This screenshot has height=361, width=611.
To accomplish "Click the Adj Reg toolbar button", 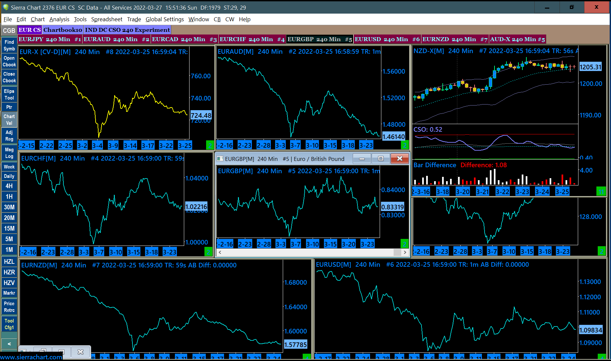I will click(9, 136).
